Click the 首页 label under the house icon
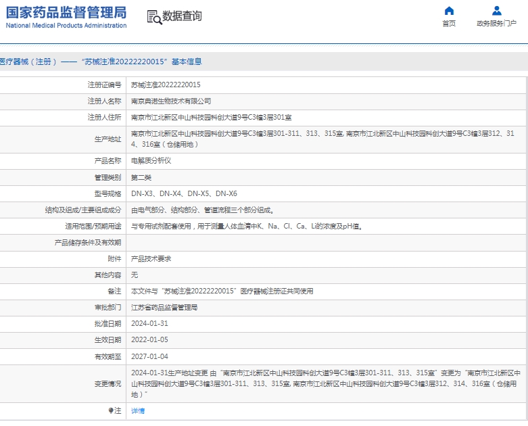This screenshot has height=426, width=528. coord(449,23)
